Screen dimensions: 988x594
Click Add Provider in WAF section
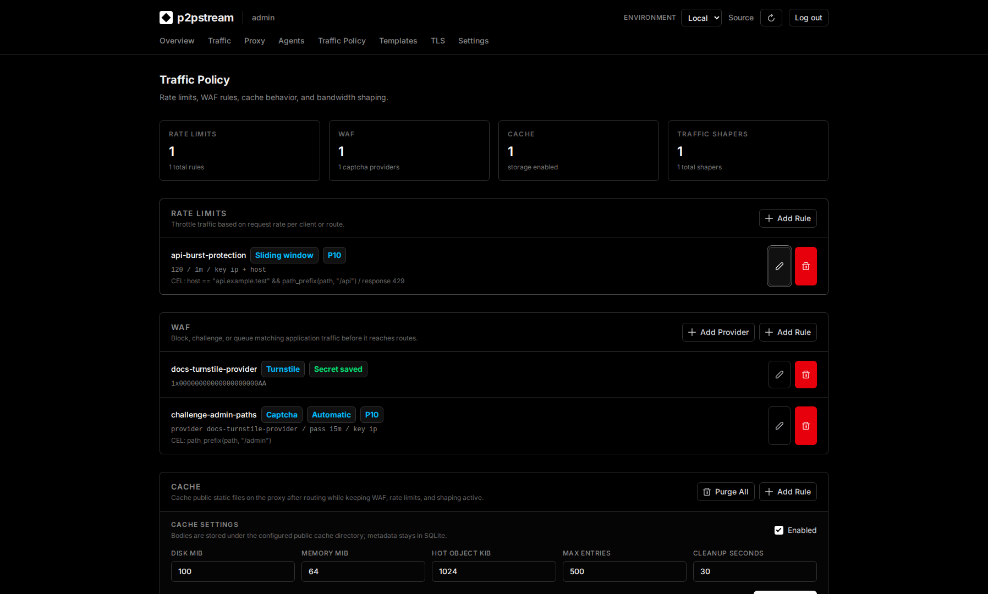[718, 332]
